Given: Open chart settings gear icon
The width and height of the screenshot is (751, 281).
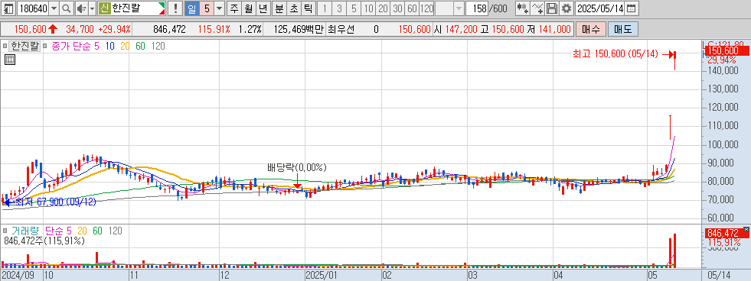Looking at the screenshot, I should pyautogui.click(x=567, y=8).
